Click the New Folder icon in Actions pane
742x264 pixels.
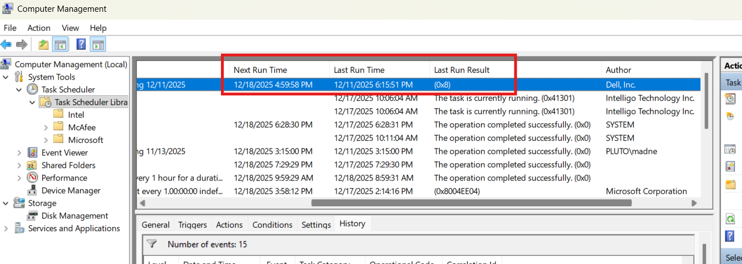[730, 184]
